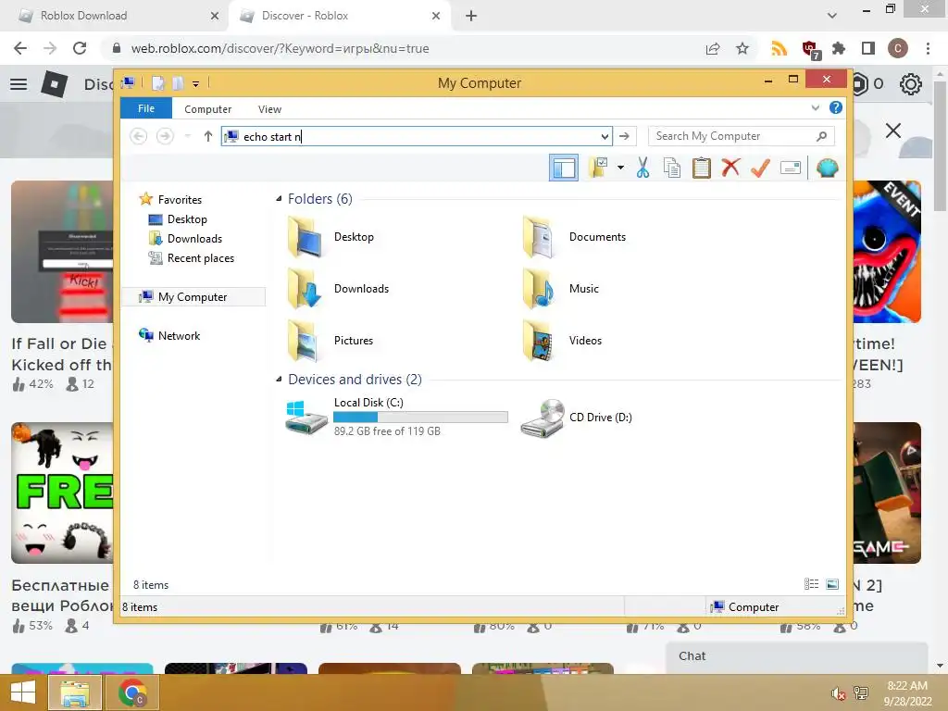Click the Copy icon in toolbar
948x711 pixels.
coord(672,168)
